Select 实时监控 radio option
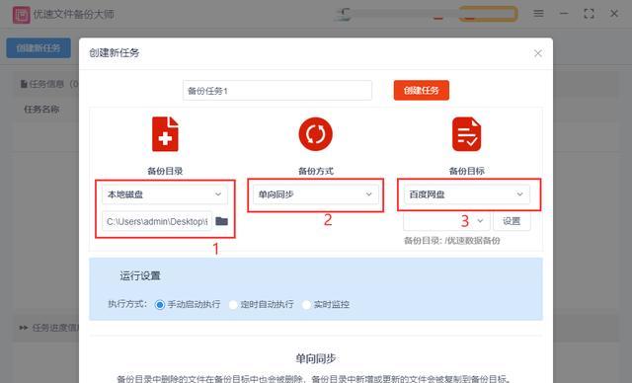632x383 pixels. pos(306,304)
